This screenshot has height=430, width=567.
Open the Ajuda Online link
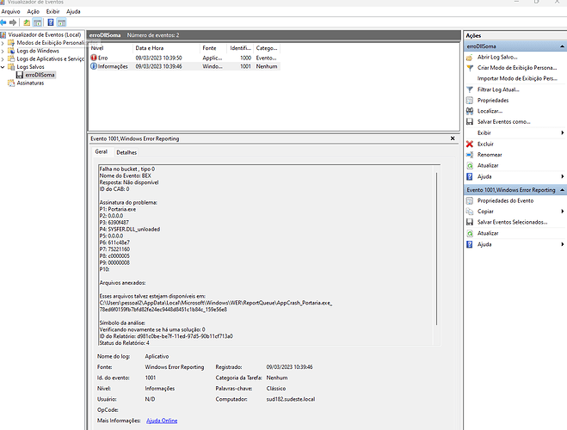tap(162, 421)
